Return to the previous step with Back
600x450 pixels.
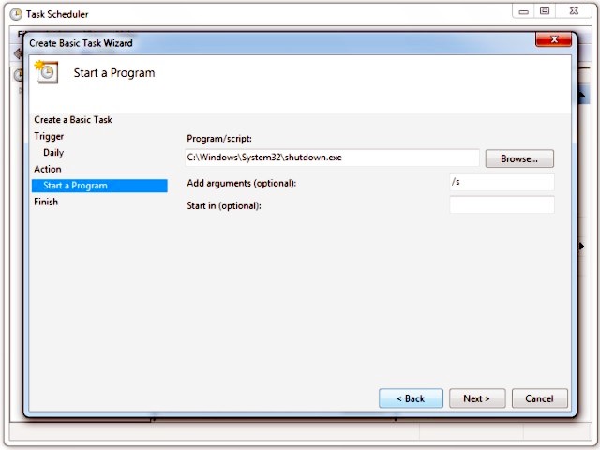pyautogui.click(x=411, y=398)
